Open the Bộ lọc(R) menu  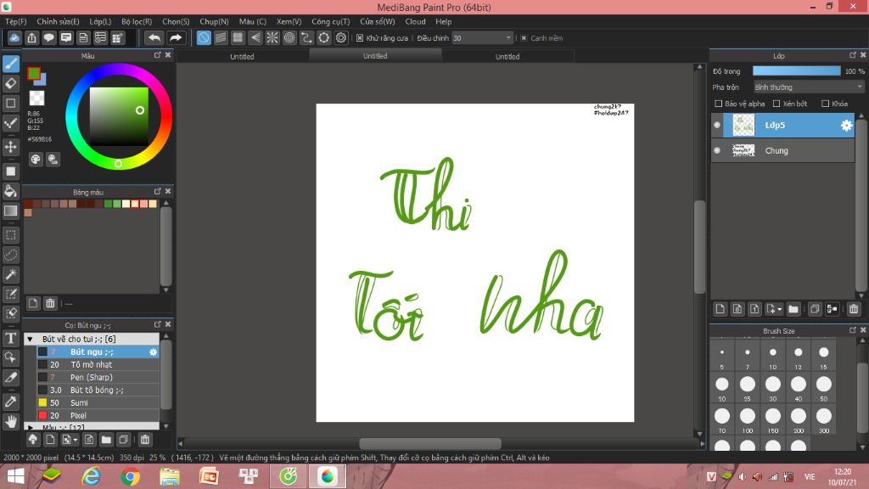pos(137,21)
